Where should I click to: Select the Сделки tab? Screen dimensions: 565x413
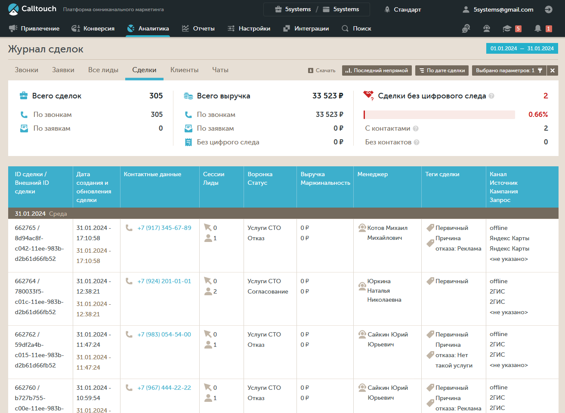[x=144, y=70]
